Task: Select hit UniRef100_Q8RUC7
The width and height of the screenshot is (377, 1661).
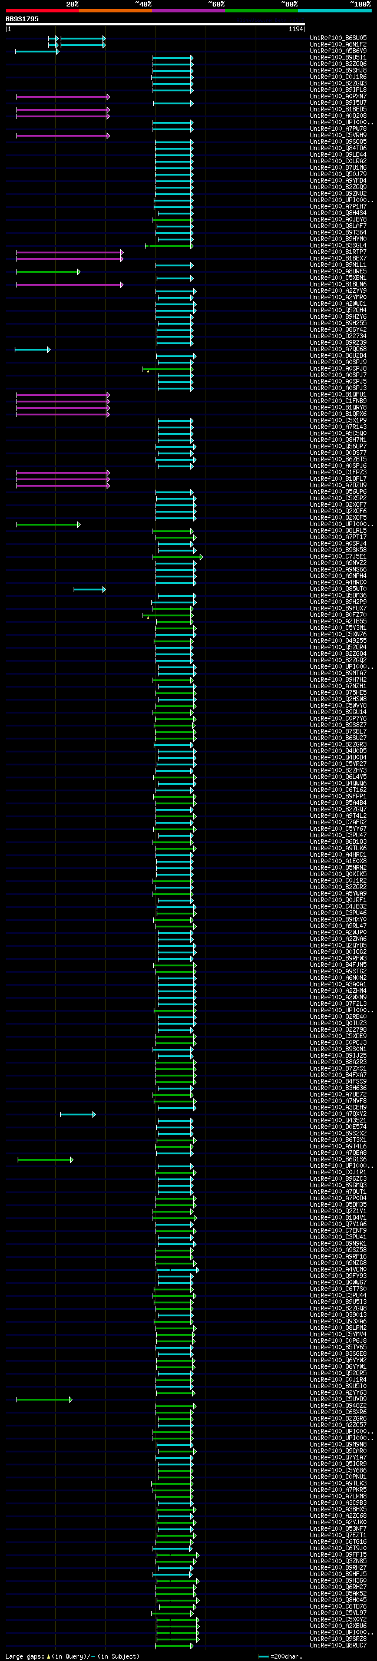Action: 338,1645
